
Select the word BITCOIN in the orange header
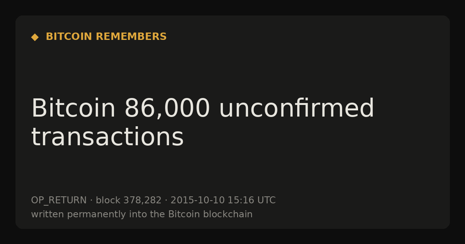[x=69, y=37]
